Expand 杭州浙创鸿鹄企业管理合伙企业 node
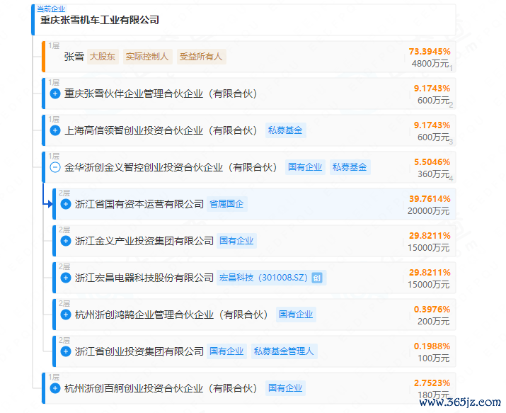Screen dimensions: 506x413 point(66,315)
